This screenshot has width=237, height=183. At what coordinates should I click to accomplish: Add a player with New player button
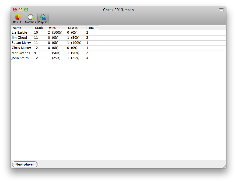pos(25,164)
